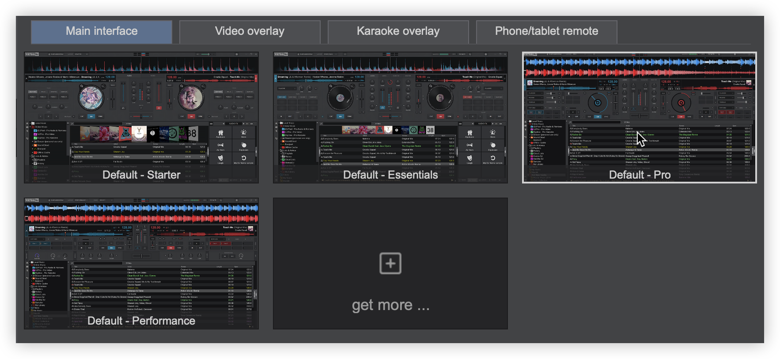780x359 pixels.
Task: Click left vinyl turntable in Essentials preview
Action: click(340, 97)
